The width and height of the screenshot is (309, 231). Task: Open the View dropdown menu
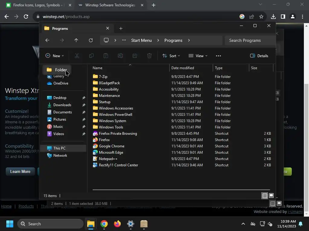(198, 56)
